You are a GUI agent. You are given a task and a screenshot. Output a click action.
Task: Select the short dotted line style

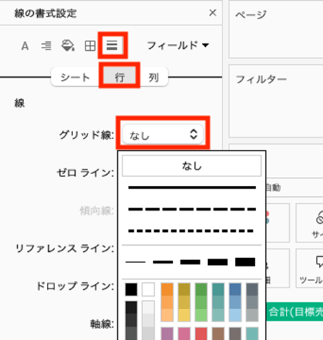[191, 231]
